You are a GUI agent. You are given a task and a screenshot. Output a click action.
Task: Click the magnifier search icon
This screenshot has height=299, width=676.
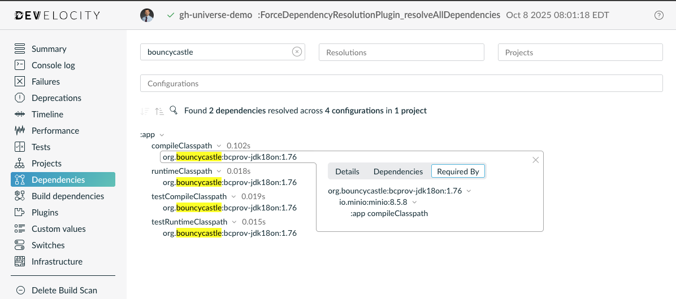[174, 111]
